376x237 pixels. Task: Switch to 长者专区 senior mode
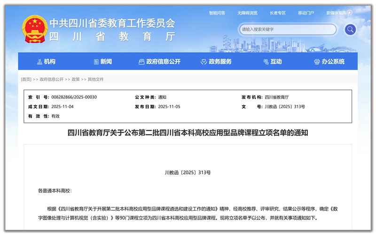click(278, 13)
